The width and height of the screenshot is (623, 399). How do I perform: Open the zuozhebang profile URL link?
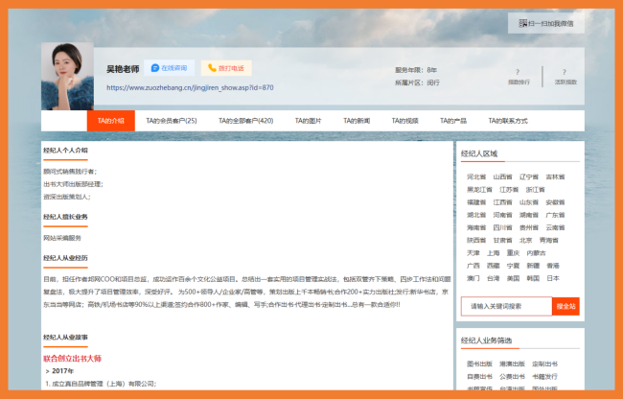click(x=190, y=87)
